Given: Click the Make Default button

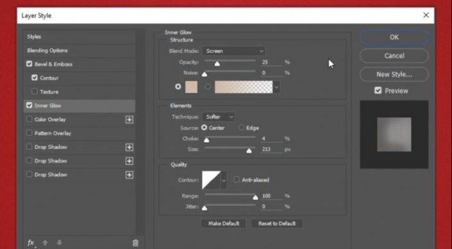Looking at the screenshot, I should click(224, 223).
